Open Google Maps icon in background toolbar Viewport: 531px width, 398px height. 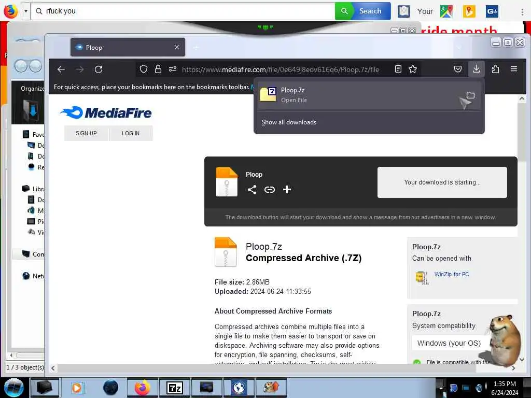click(x=446, y=11)
